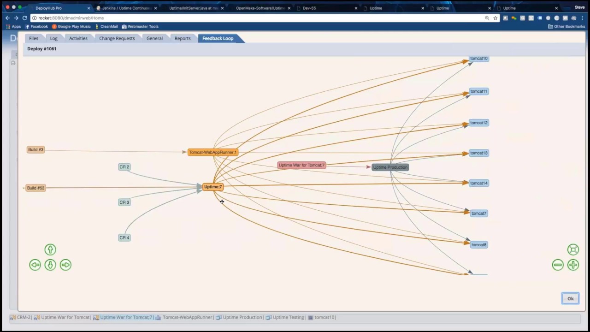Open the CleanMail bookmark

(106, 26)
